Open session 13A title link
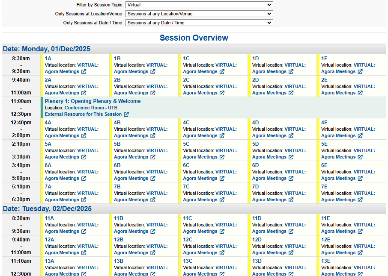Screen dimensions: 388x276 click(49, 261)
